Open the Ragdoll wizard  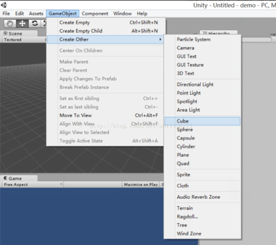tap(202, 217)
